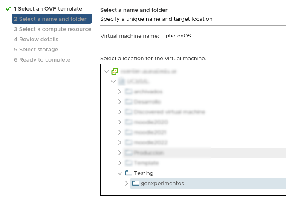Click the Virtual machine name field with photonOS

point(225,36)
